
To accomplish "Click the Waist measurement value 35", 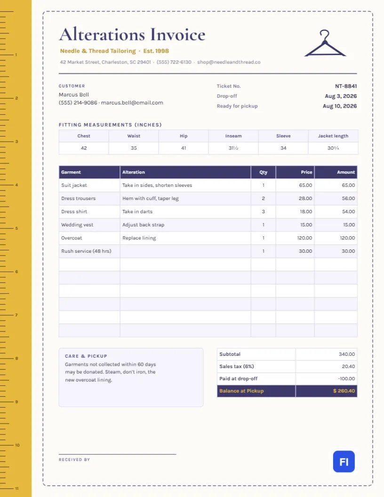I will pos(134,148).
